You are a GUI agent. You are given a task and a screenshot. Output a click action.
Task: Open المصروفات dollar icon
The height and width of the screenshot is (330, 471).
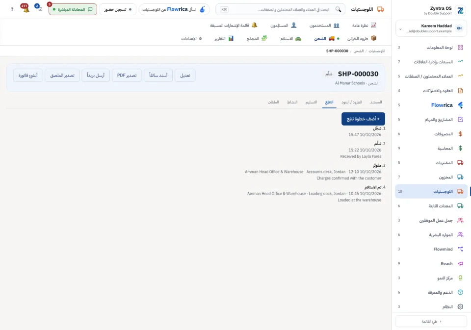(460, 134)
